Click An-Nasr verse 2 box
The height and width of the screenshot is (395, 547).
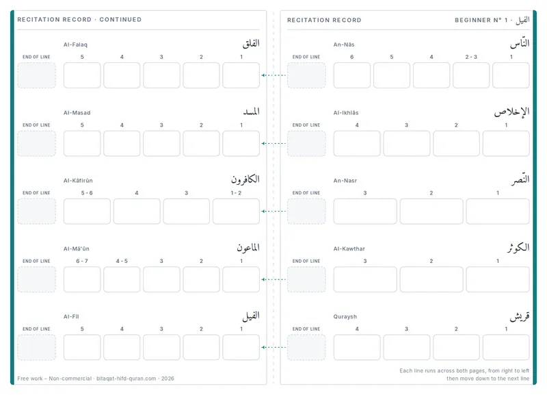pyautogui.click(x=431, y=212)
